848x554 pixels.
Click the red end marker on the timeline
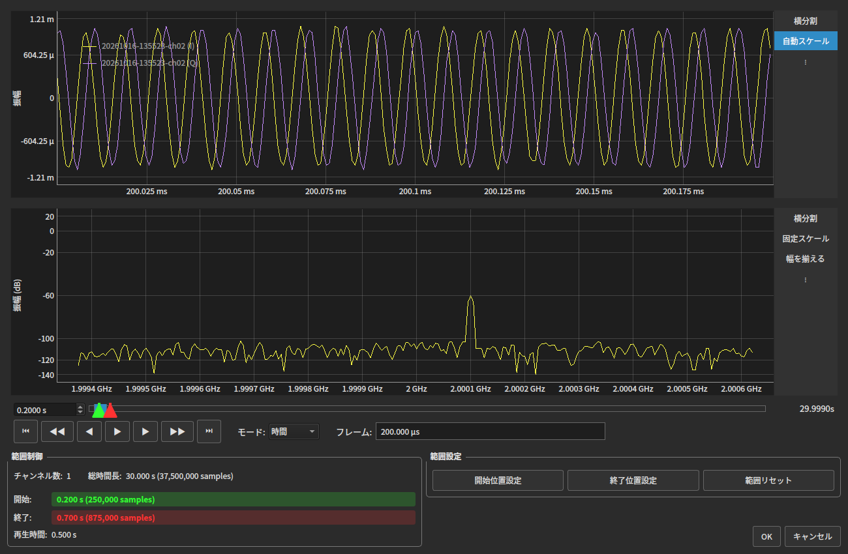[x=110, y=410]
